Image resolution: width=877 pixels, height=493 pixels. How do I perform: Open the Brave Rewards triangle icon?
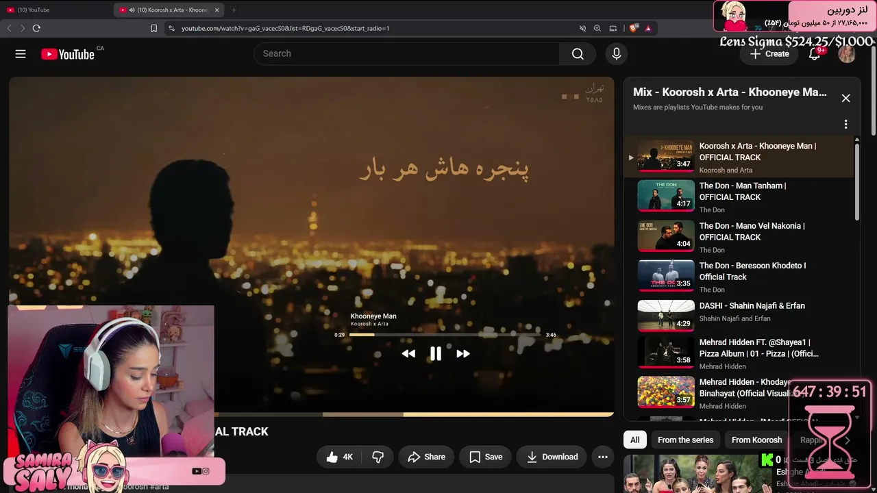[x=647, y=28]
